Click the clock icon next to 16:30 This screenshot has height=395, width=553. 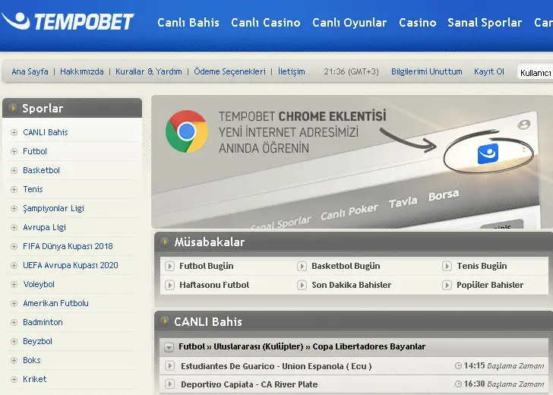(x=458, y=384)
